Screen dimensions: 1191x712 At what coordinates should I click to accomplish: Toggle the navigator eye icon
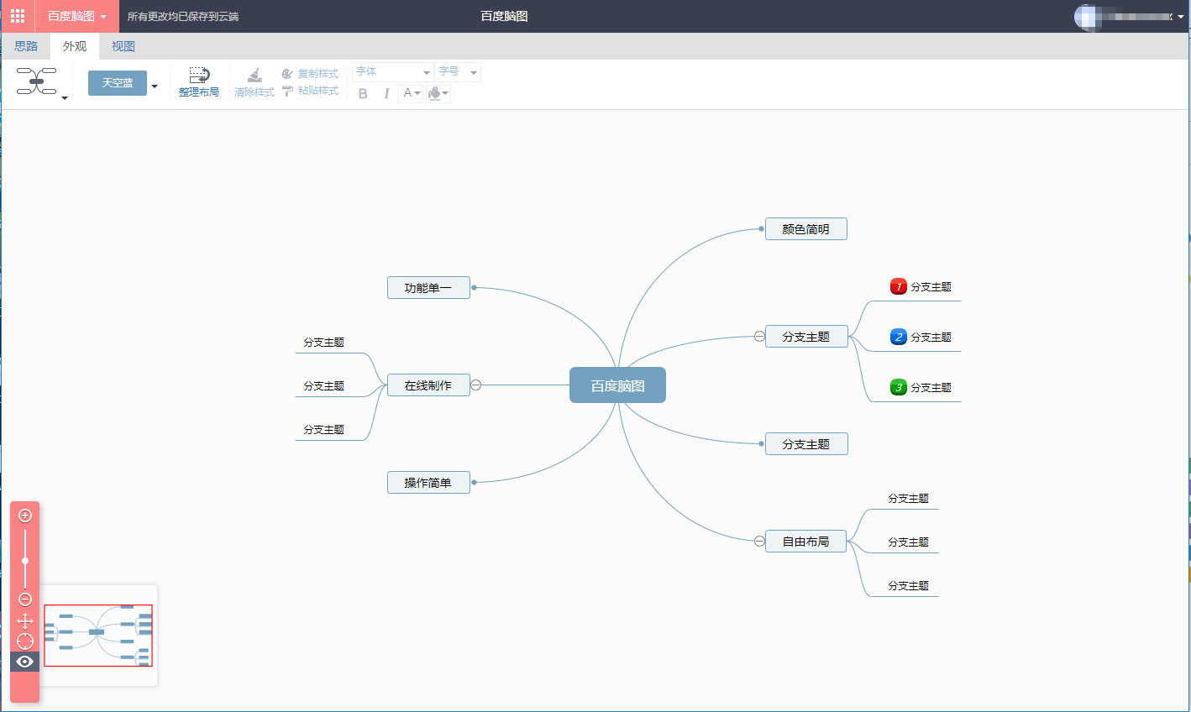(25, 662)
